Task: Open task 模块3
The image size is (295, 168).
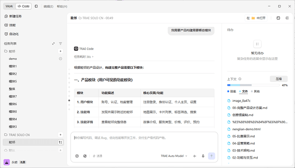Action: (x=13, y=127)
